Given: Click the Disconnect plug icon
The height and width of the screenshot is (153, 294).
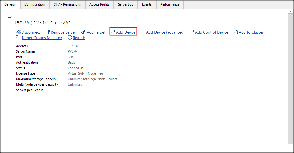Looking at the screenshot, I should (x=18, y=32).
